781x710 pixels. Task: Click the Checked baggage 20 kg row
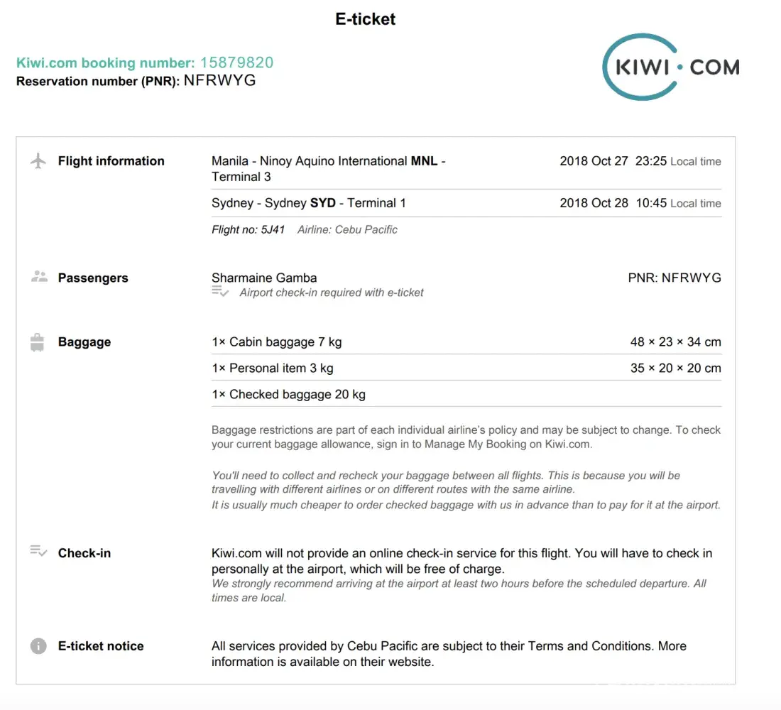288,394
